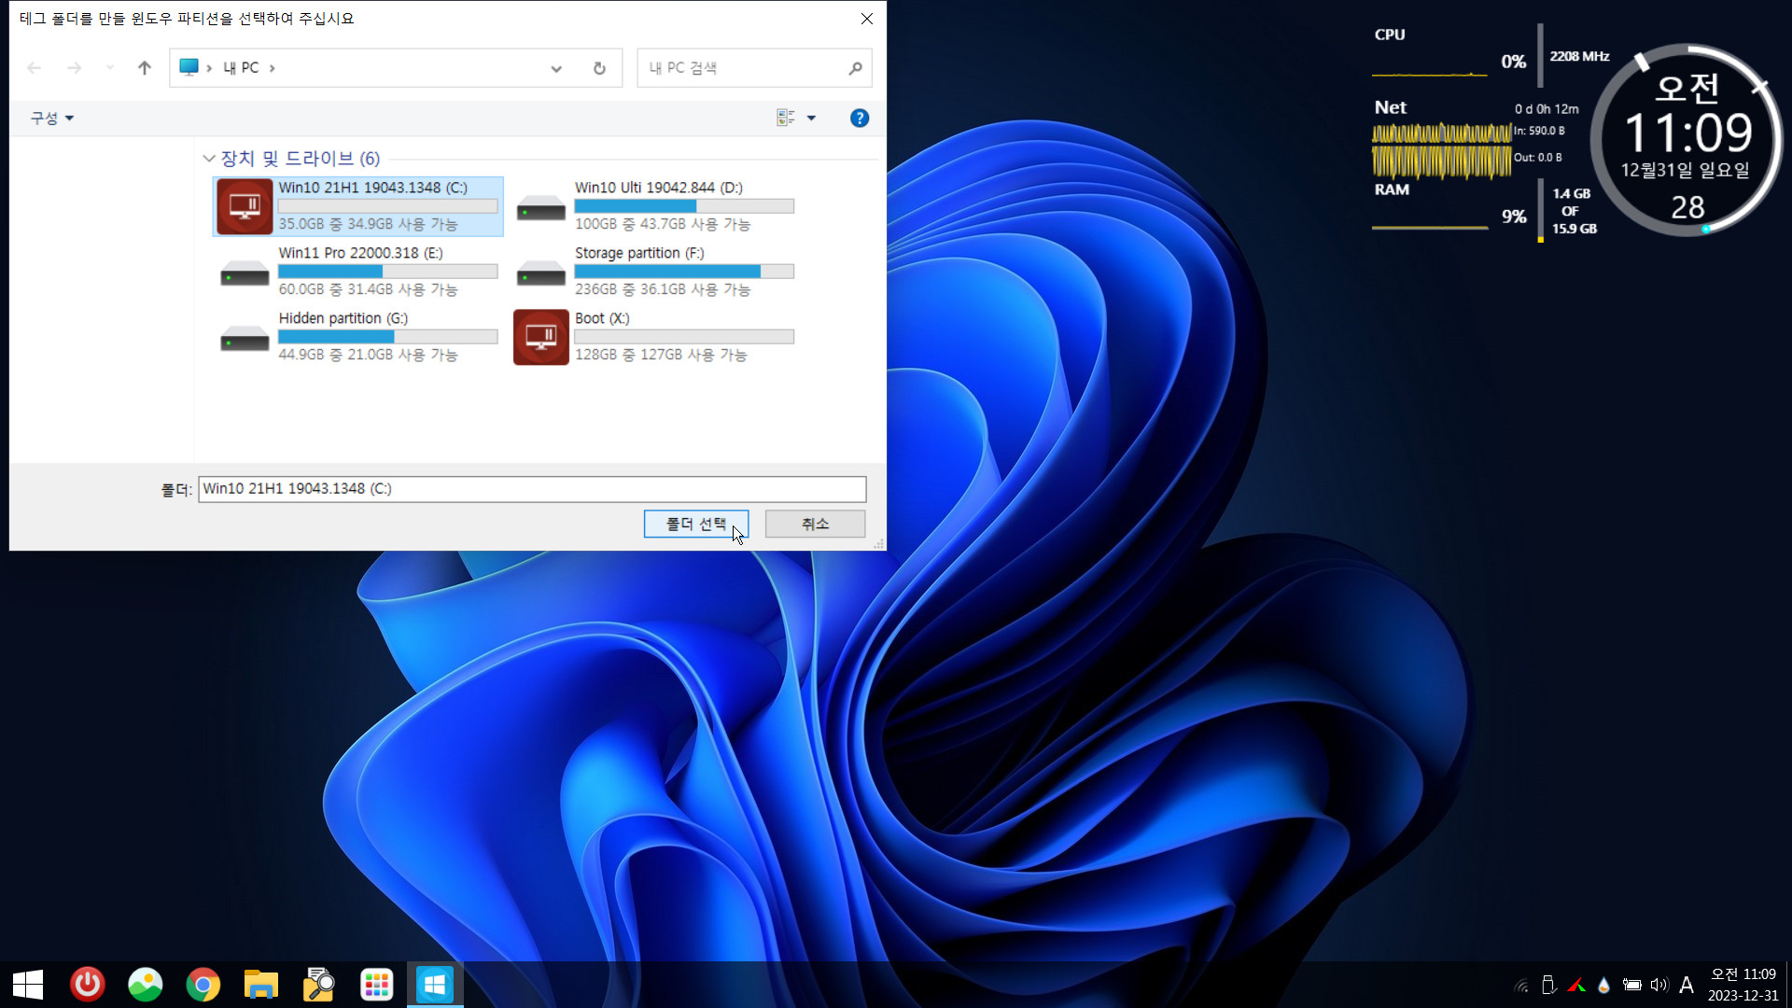Expand the breadcrumb arrow after 내 PC
This screenshot has width=1792, height=1008.
272,68
